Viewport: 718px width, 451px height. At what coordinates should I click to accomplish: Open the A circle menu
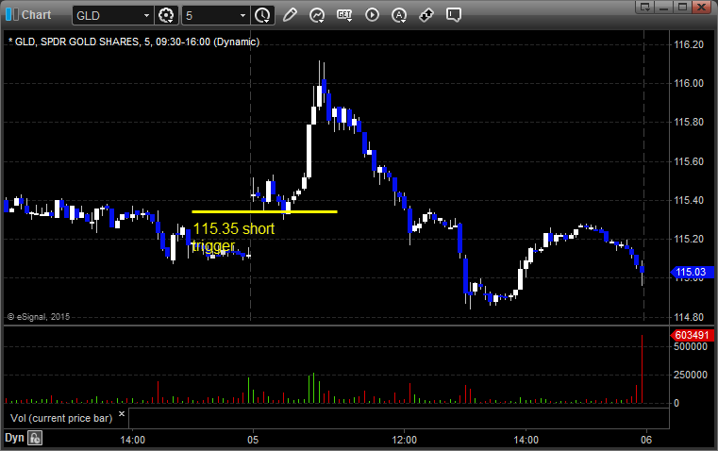click(399, 15)
